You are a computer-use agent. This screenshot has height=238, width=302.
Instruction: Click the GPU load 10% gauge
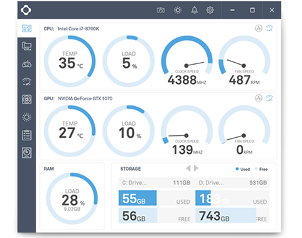pos(128,131)
